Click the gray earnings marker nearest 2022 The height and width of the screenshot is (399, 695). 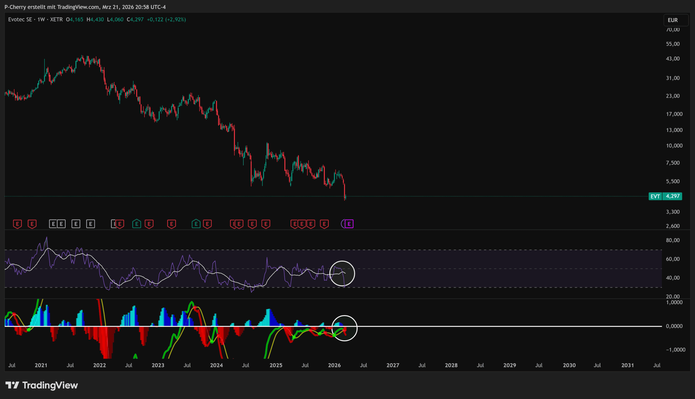click(x=91, y=224)
